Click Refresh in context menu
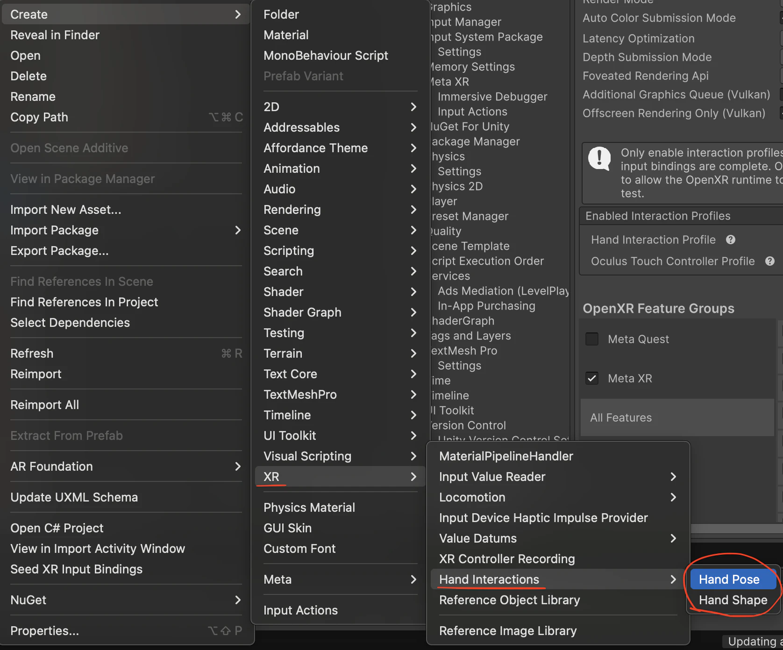 (126, 353)
